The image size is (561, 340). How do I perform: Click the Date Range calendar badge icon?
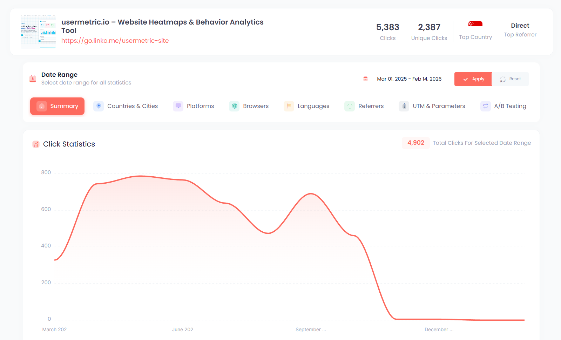(33, 79)
